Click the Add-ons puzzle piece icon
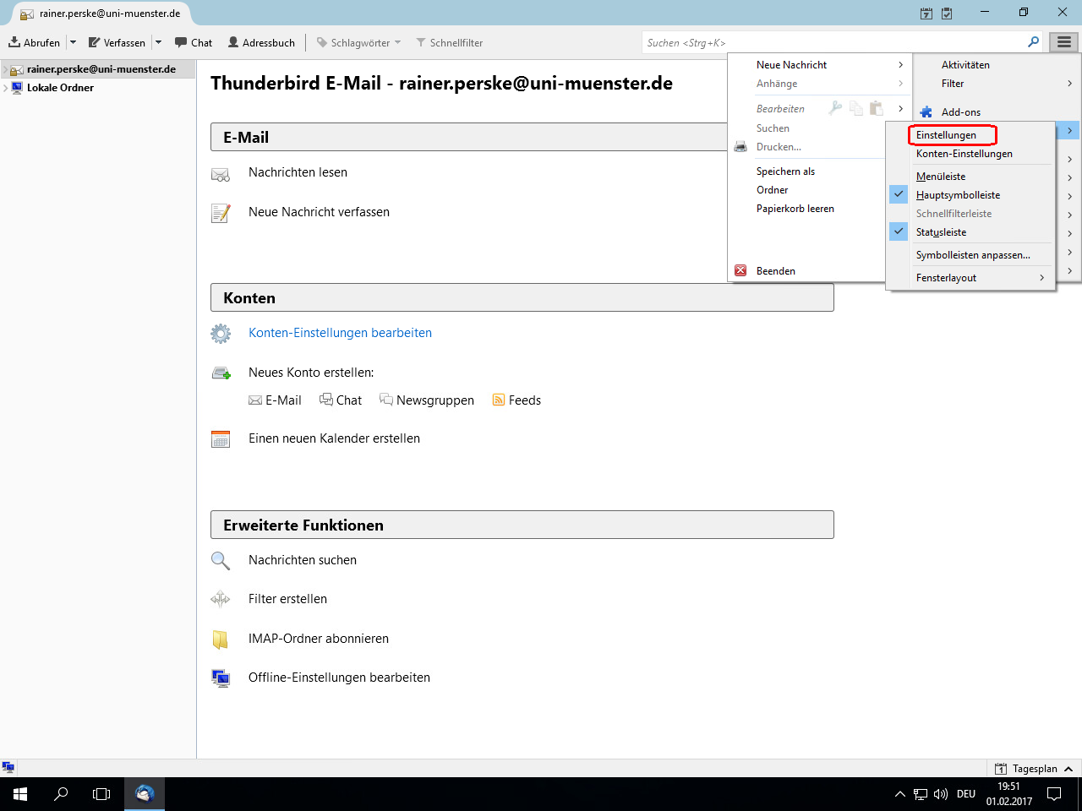The height and width of the screenshot is (811, 1082). (x=926, y=112)
